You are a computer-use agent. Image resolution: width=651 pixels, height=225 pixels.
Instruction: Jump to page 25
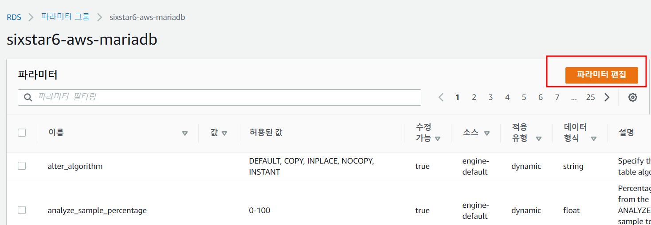(x=590, y=98)
